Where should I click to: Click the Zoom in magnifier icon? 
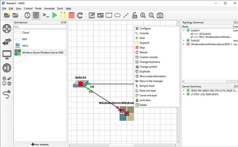[x=143, y=15]
